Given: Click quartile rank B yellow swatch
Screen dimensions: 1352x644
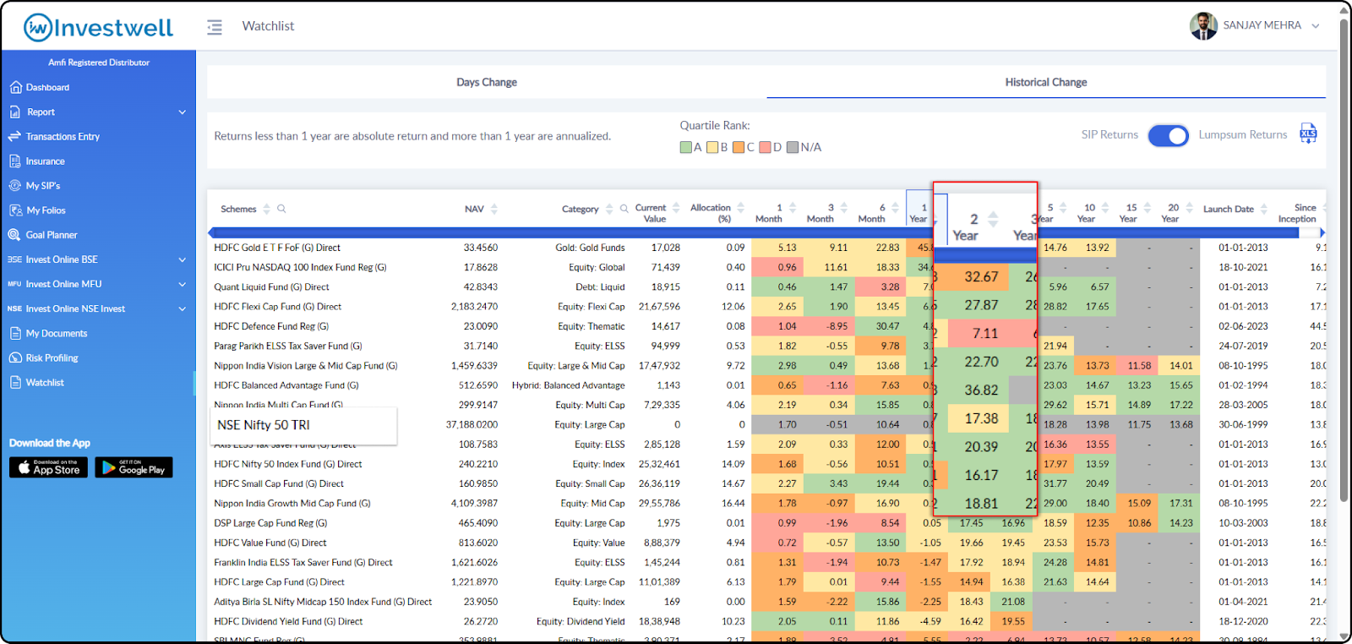Looking at the screenshot, I should click(712, 147).
